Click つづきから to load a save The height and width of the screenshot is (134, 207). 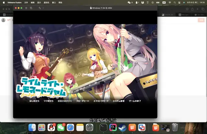[49, 101]
